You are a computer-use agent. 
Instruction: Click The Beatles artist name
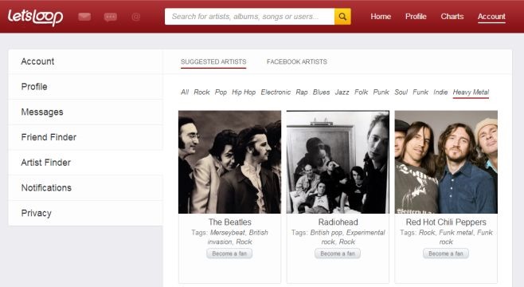230,222
